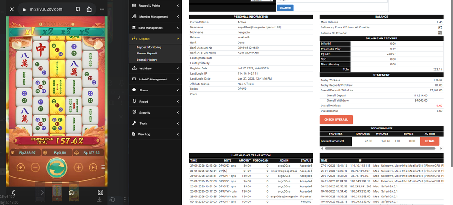Select bank account number 0896-0512-9619
This screenshot has height=205, width=453.
[x=248, y=48]
